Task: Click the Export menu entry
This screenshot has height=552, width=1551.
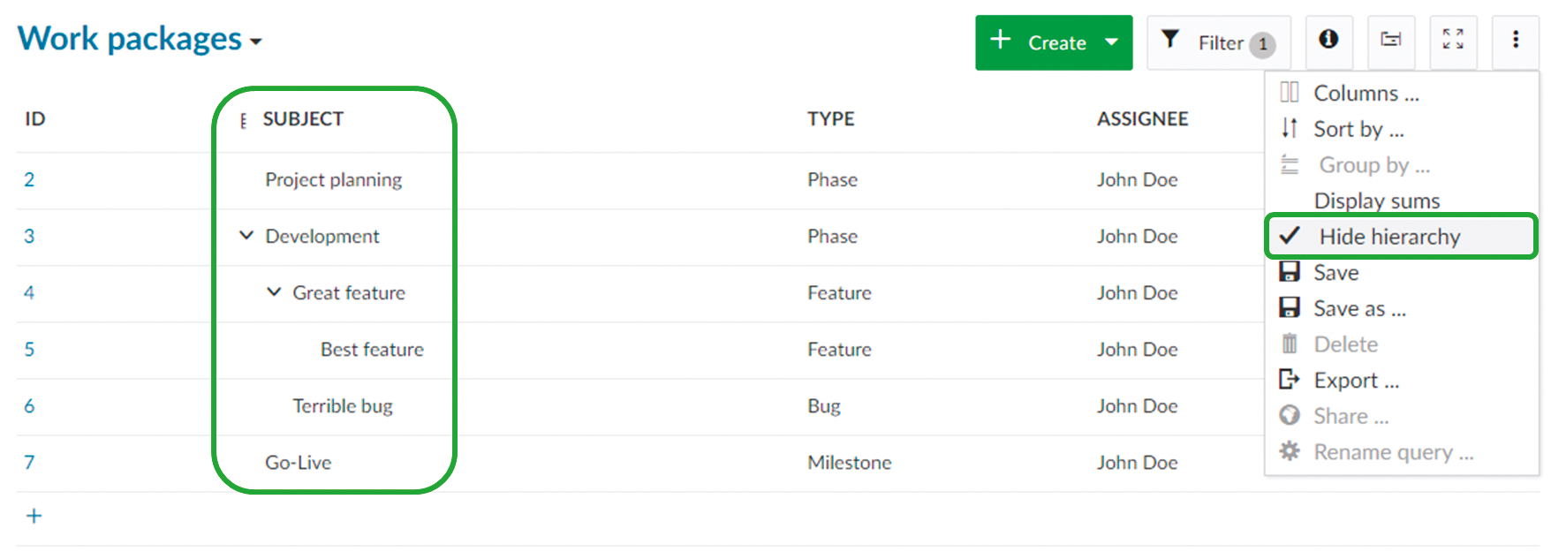Action: click(x=1356, y=381)
